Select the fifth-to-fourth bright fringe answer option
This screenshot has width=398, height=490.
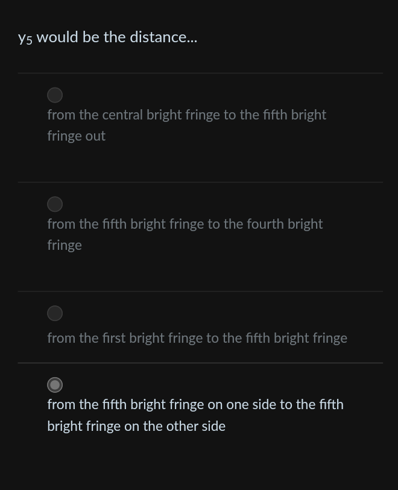tap(55, 204)
